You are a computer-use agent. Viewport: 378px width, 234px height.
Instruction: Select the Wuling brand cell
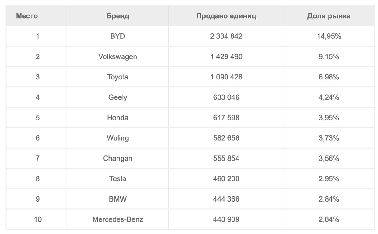click(117, 138)
